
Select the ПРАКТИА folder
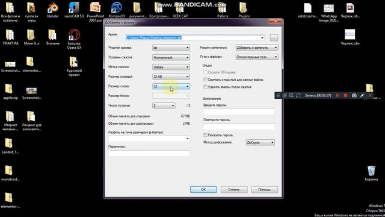10,37
